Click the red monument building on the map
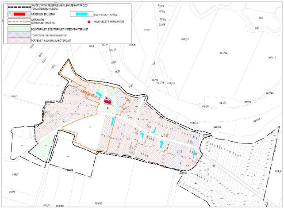 107,102
